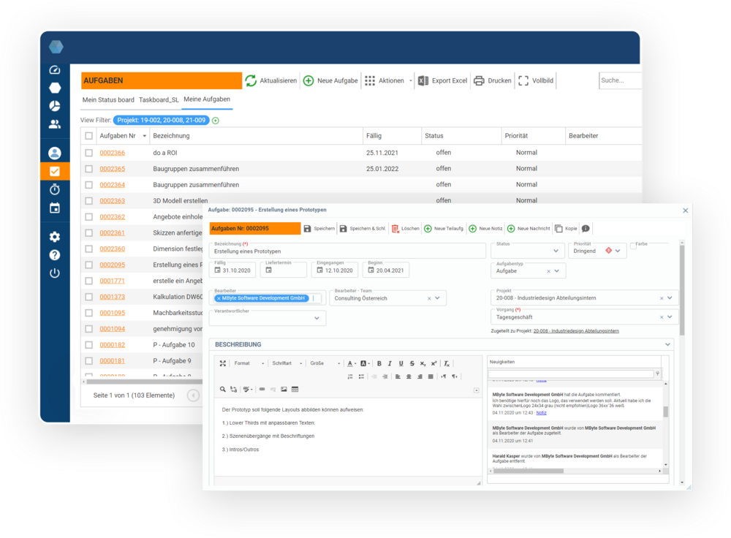The image size is (731, 538).
Task: Switch to the Taskboard_SL tab
Action: pos(159,99)
